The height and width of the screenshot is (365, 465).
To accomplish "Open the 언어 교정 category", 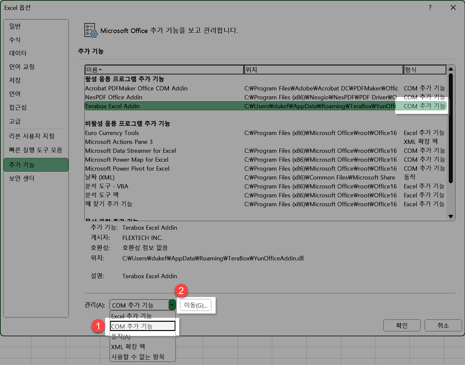I will [36, 67].
